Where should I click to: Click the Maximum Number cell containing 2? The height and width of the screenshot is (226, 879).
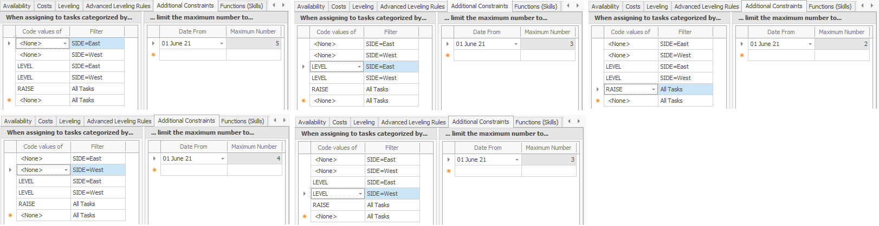click(x=842, y=44)
